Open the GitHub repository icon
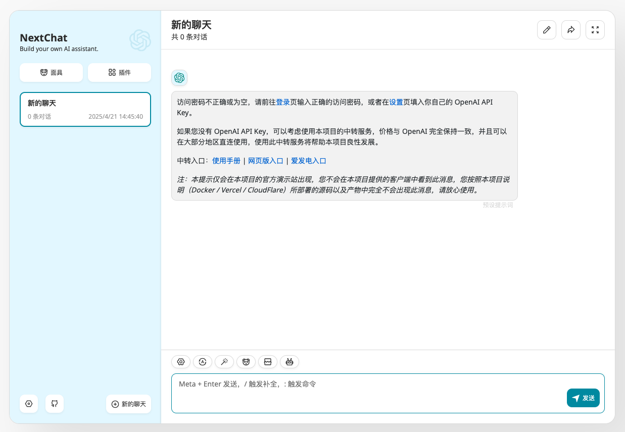 (55, 404)
